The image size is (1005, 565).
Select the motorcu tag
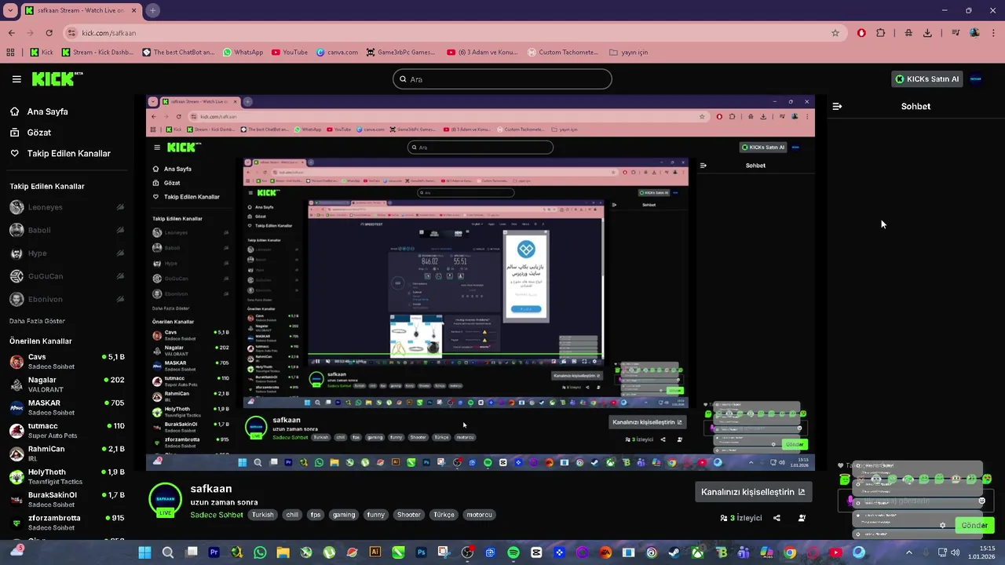[479, 515]
